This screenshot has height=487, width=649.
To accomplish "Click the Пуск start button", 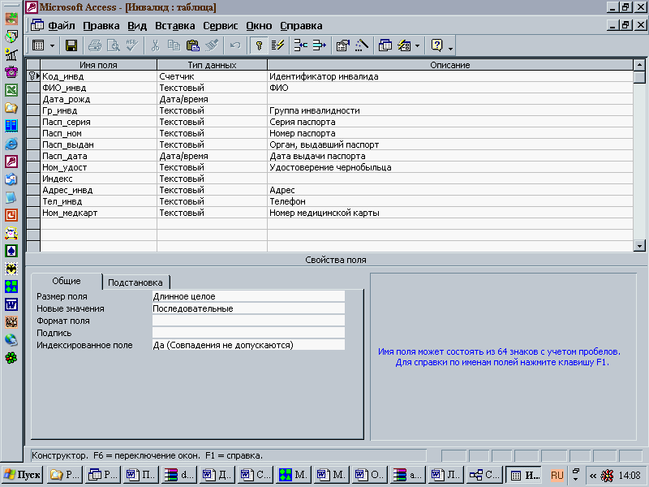I will [23, 475].
